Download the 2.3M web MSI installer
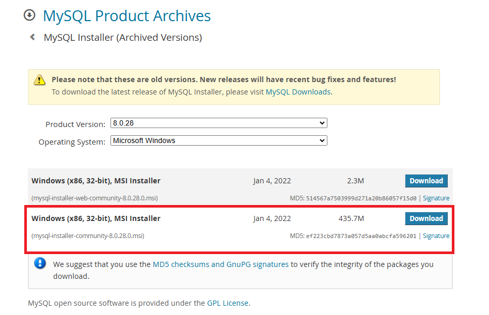Screen dimensions: 489x315 tap(426, 181)
